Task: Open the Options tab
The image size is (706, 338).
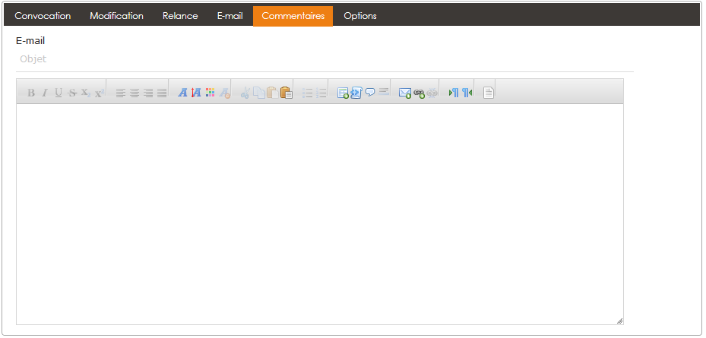Action: coord(360,16)
